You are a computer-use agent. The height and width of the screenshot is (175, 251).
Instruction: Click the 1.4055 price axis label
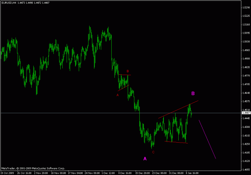click(246, 170)
